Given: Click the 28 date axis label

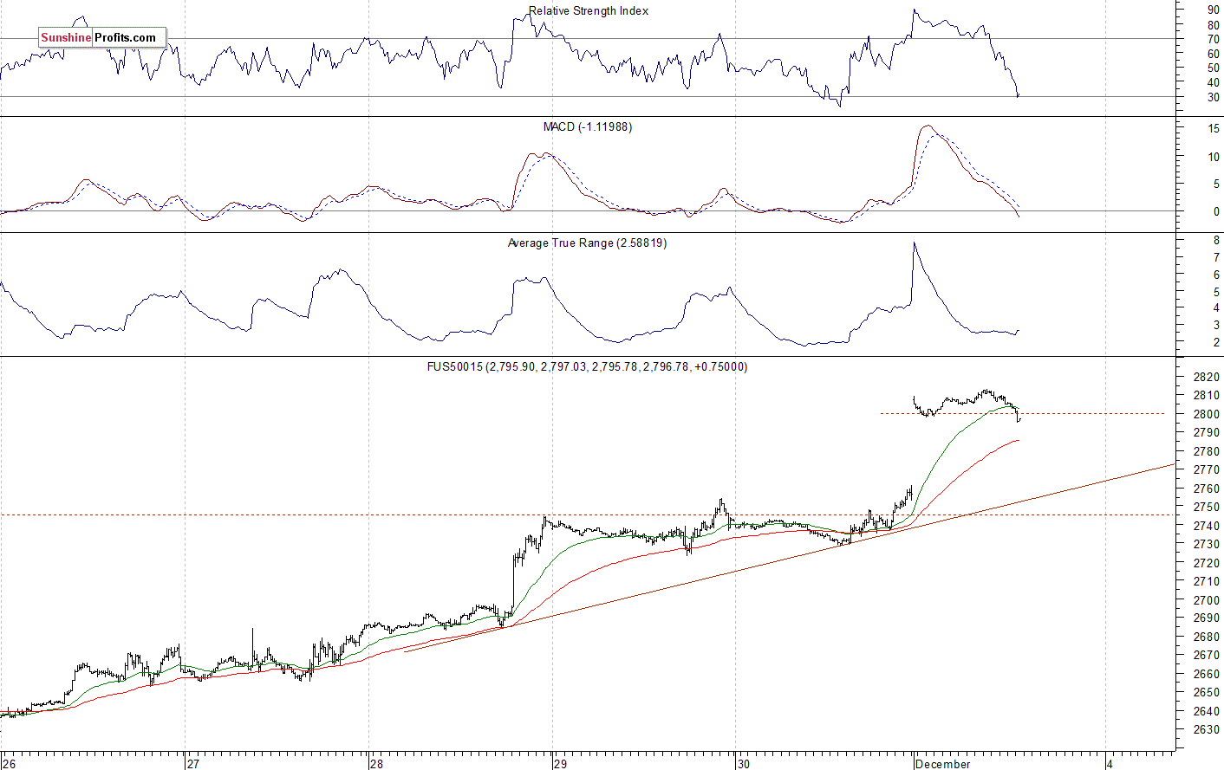Looking at the screenshot, I should [376, 764].
